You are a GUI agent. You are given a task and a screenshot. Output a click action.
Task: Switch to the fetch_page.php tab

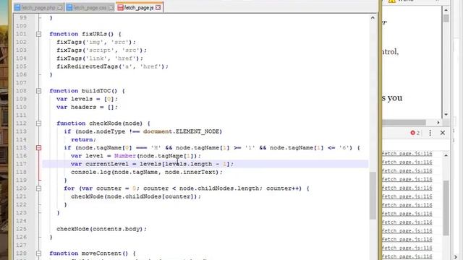38,8
